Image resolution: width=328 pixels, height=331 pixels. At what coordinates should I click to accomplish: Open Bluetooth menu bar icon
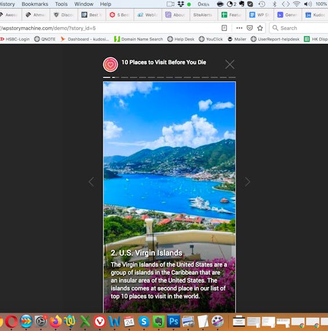pos(275,4)
